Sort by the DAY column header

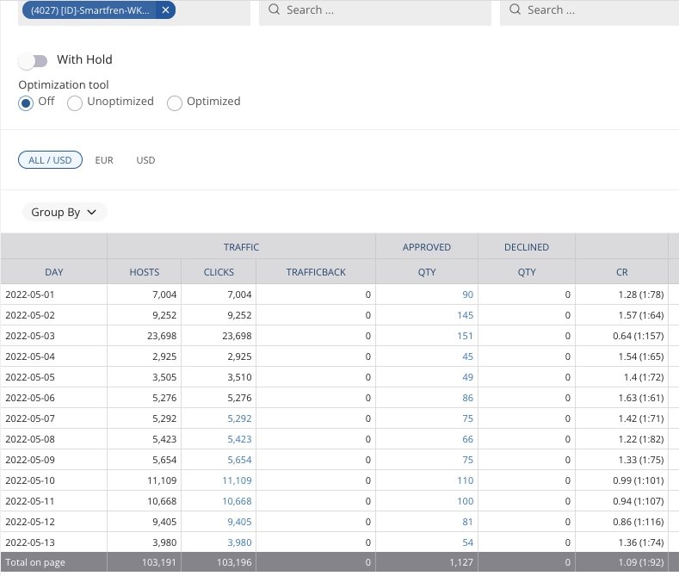point(54,272)
